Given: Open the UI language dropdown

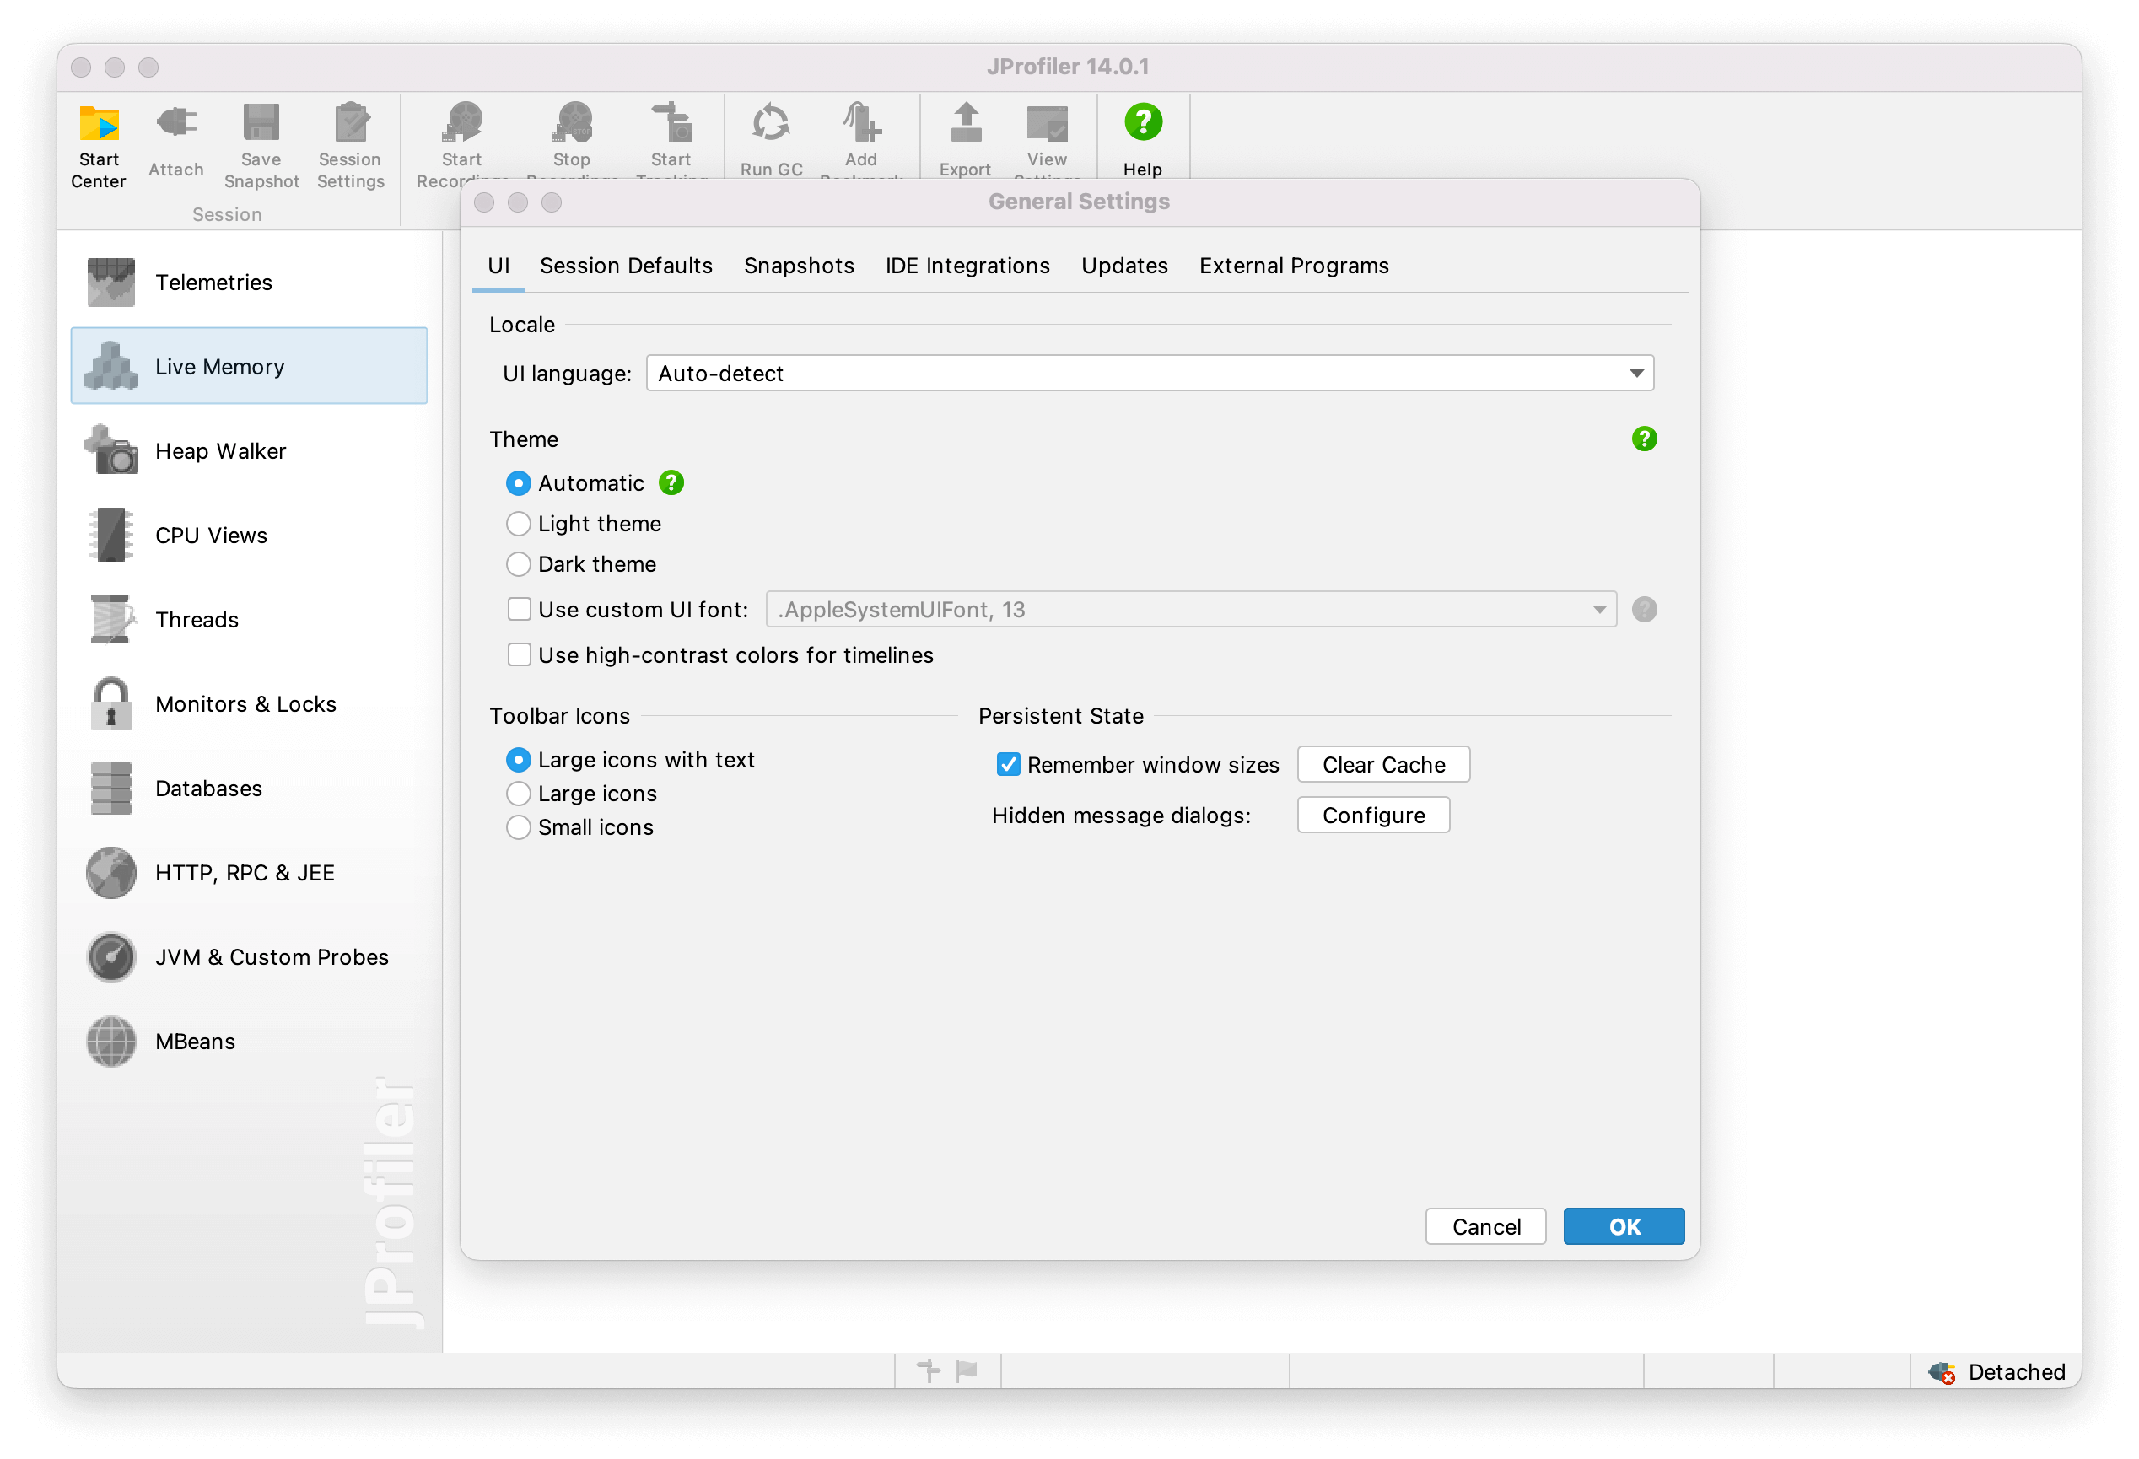Looking at the screenshot, I should tap(1636, 373).
